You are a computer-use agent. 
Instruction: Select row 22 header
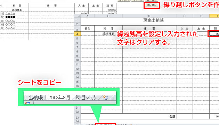77,112
